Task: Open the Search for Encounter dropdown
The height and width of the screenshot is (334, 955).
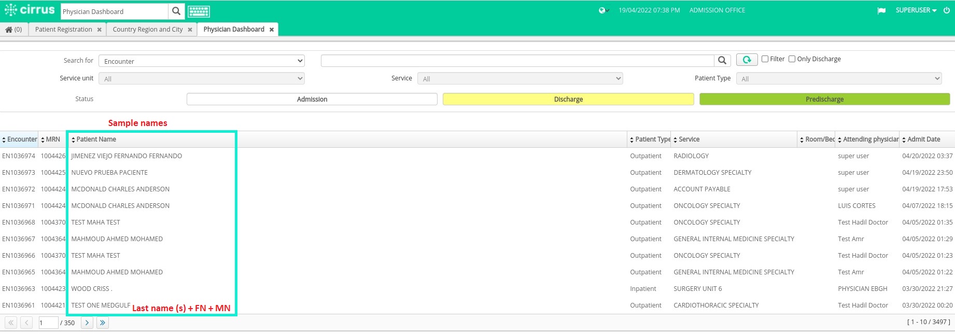Action: pos(202,61)
